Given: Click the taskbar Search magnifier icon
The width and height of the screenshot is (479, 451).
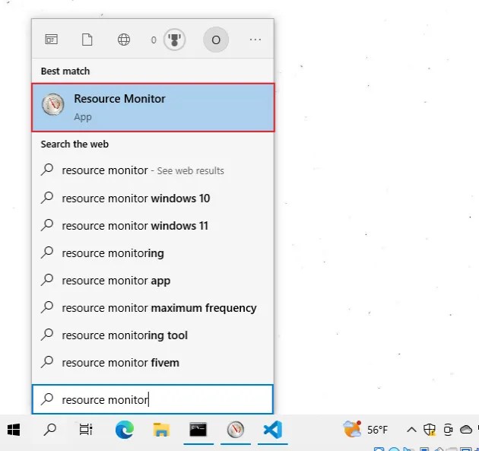Looking at the screenshot, I should 49,429.
